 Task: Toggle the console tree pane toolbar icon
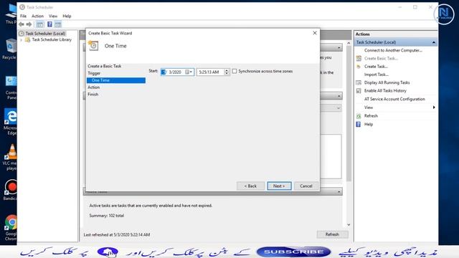(x=40, y=24)
